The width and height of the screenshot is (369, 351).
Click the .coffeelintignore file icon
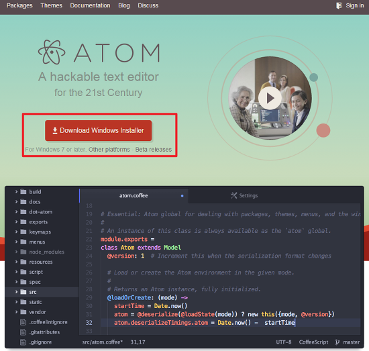tap(23, 322)
